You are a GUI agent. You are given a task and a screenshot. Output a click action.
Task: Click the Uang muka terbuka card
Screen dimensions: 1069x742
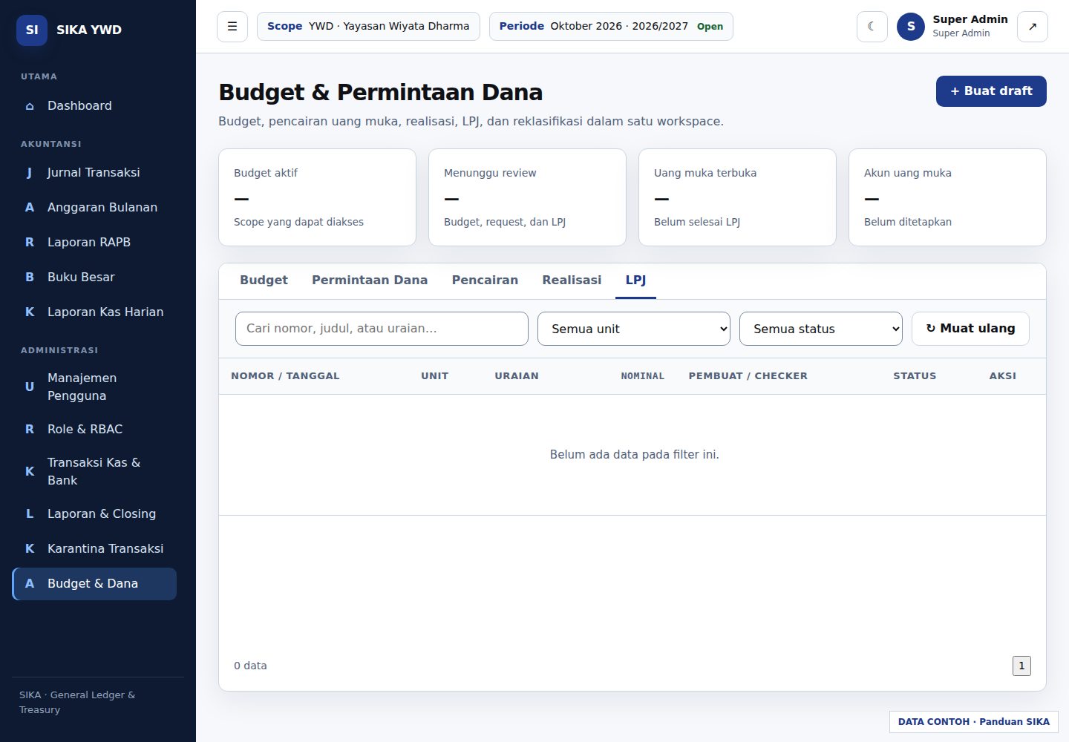737,197
